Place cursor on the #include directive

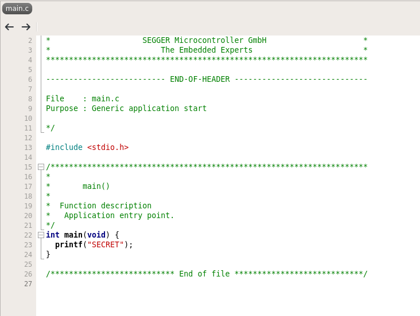pos(64,147)
